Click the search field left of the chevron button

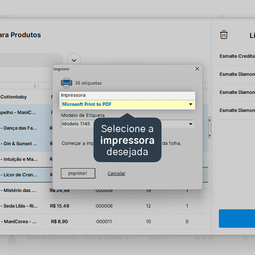tap(32, 60)
